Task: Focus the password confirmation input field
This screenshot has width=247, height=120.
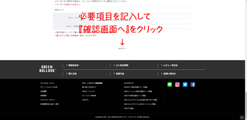Action: pos(143,26)
